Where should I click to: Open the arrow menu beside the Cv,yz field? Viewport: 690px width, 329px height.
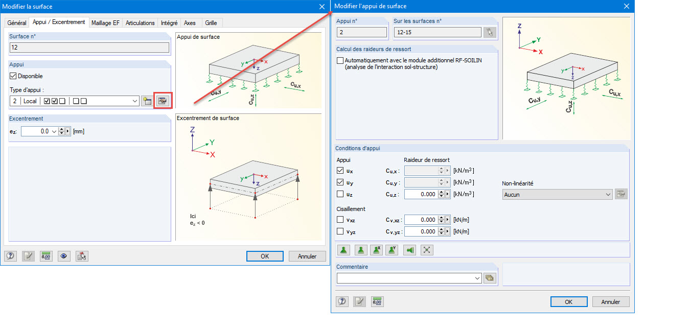tap(448, 231)
